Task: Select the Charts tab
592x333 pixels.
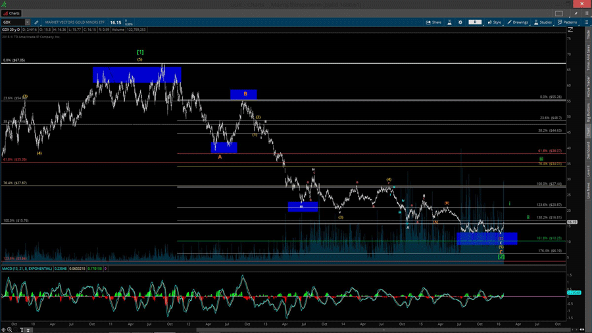Action: point(11,13)
